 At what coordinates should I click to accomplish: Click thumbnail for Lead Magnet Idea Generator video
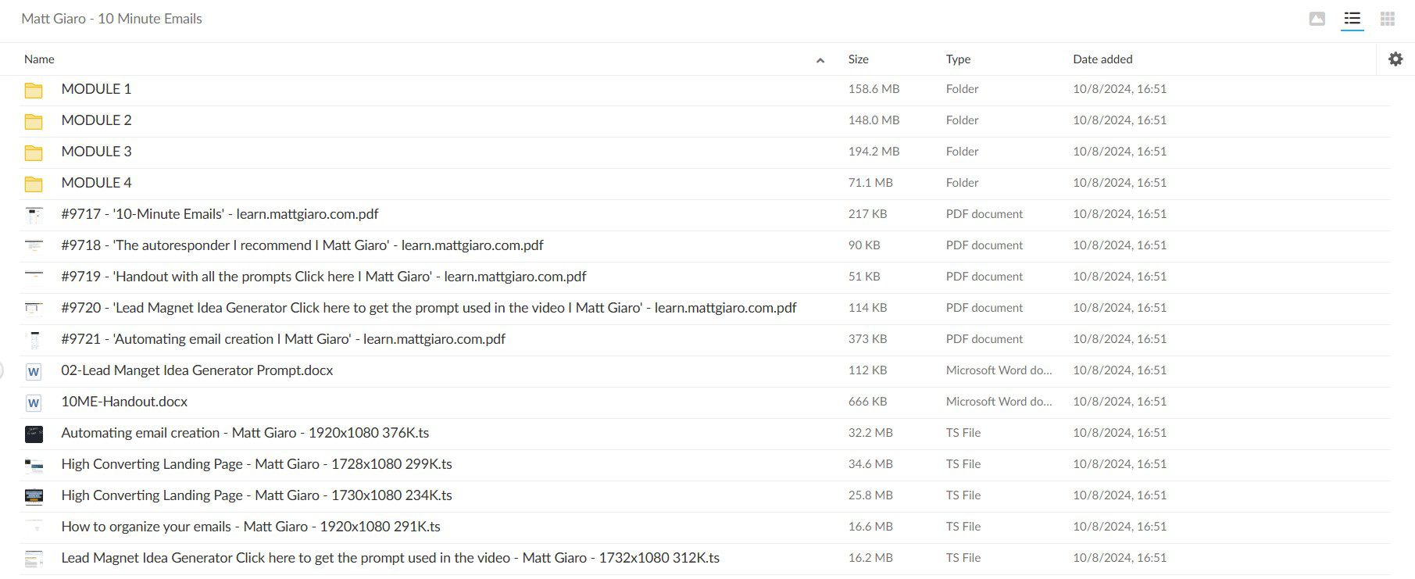pyautogui.click(x=34, y=559)
